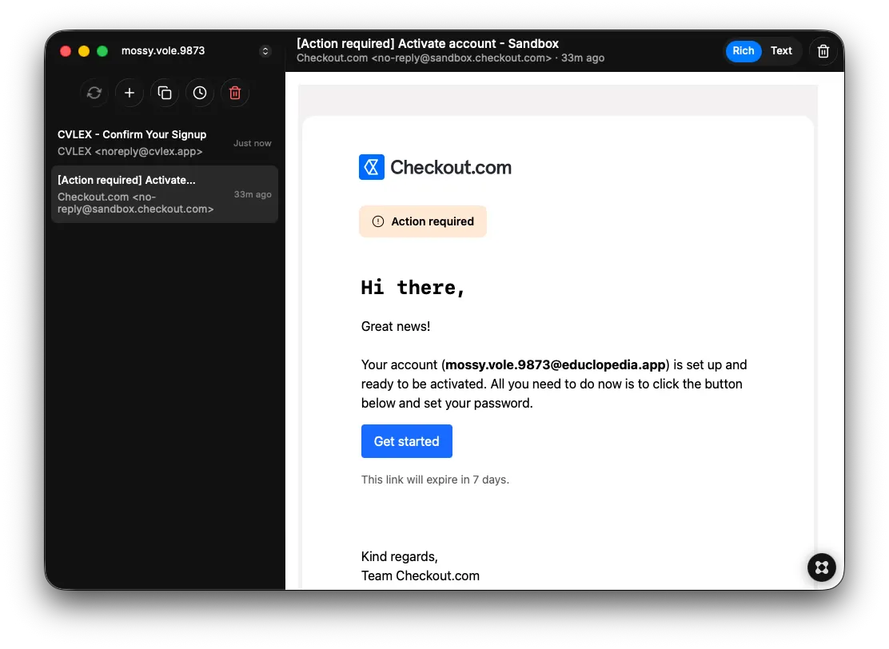889x649 pixels.
Task: Open the history clock icon
Action: tap(200, 93)
